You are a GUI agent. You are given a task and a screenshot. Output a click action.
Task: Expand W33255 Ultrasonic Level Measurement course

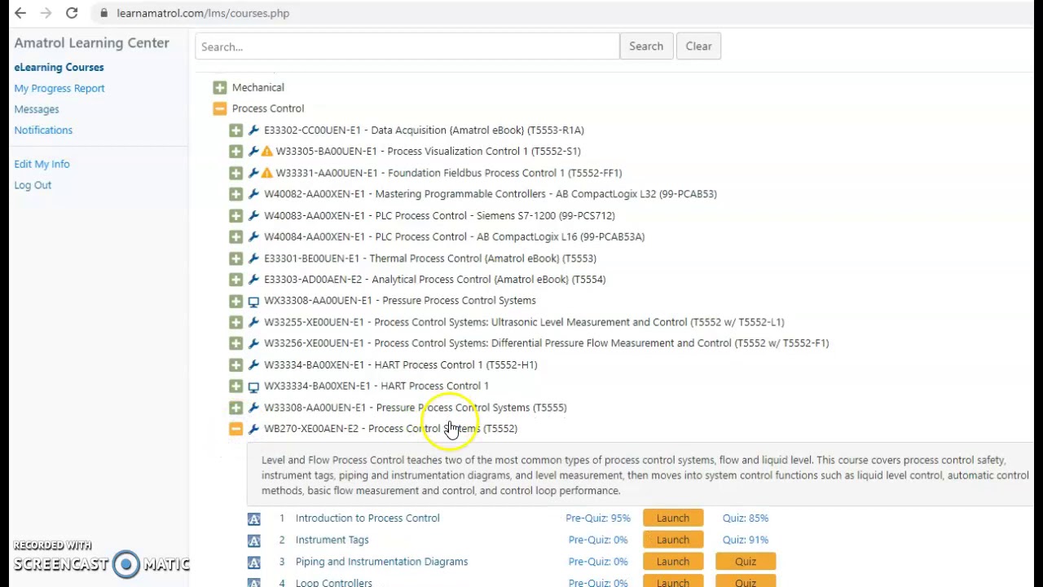235,322
